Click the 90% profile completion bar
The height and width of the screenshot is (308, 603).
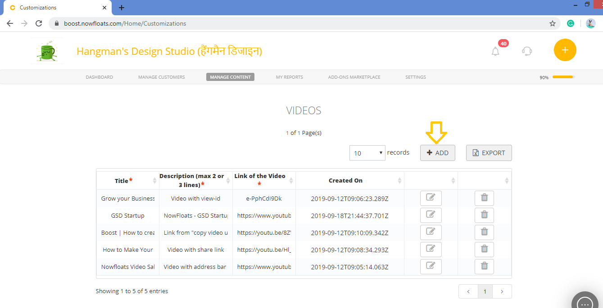pos(563,77)
